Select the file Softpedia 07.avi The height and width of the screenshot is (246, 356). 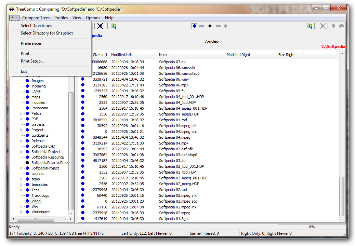(173, 62)
